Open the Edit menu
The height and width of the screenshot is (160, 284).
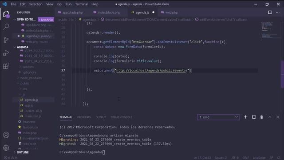[x=23, y=4]
